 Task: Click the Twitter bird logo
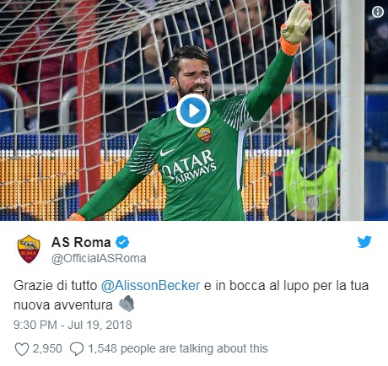point(364,242)
